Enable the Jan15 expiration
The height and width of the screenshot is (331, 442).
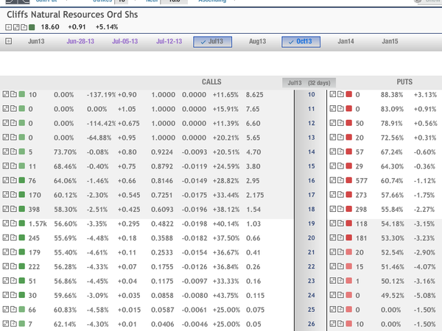390,41
